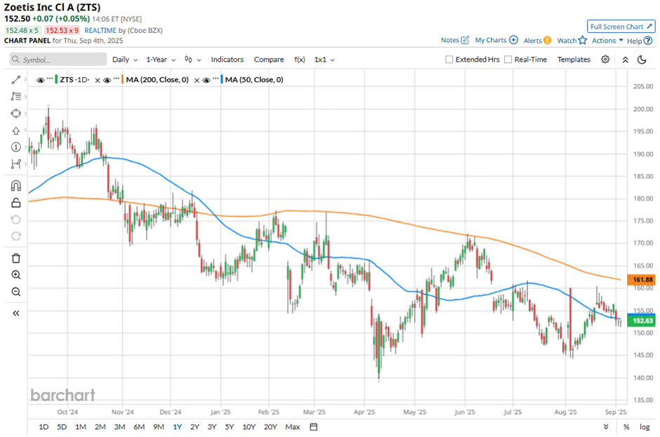Expand measure tool submenu arrow
This screenshot has height=437, width=660.
pyautogui.click(x=26, y=164)
